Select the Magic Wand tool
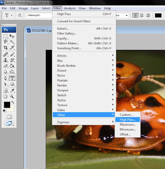The height and width of the screenshot is (169, 165). [x=12, y=42]
